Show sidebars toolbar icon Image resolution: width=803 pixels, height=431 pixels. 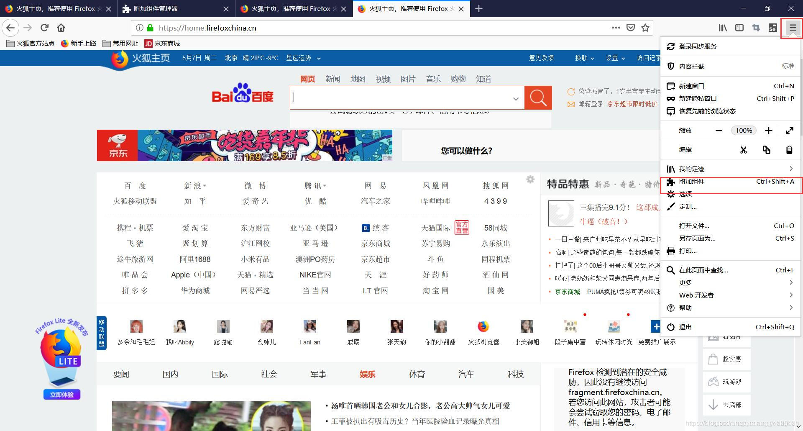739,28
